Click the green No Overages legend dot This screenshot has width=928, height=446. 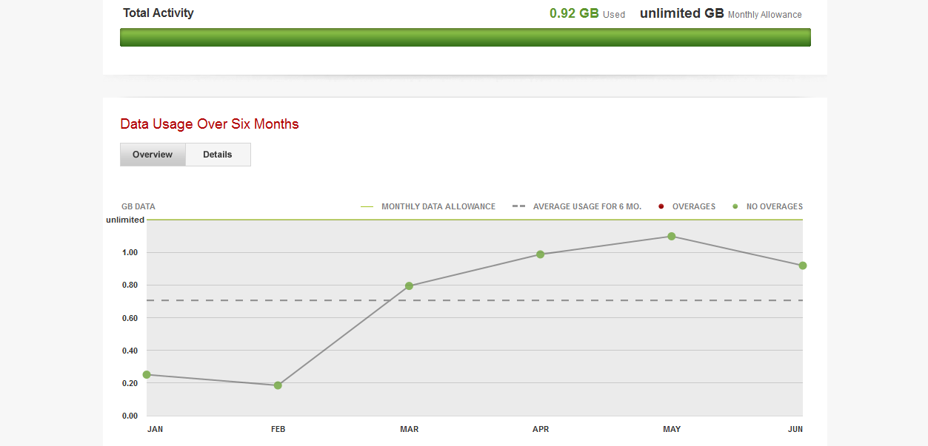(x=735, y=206)
